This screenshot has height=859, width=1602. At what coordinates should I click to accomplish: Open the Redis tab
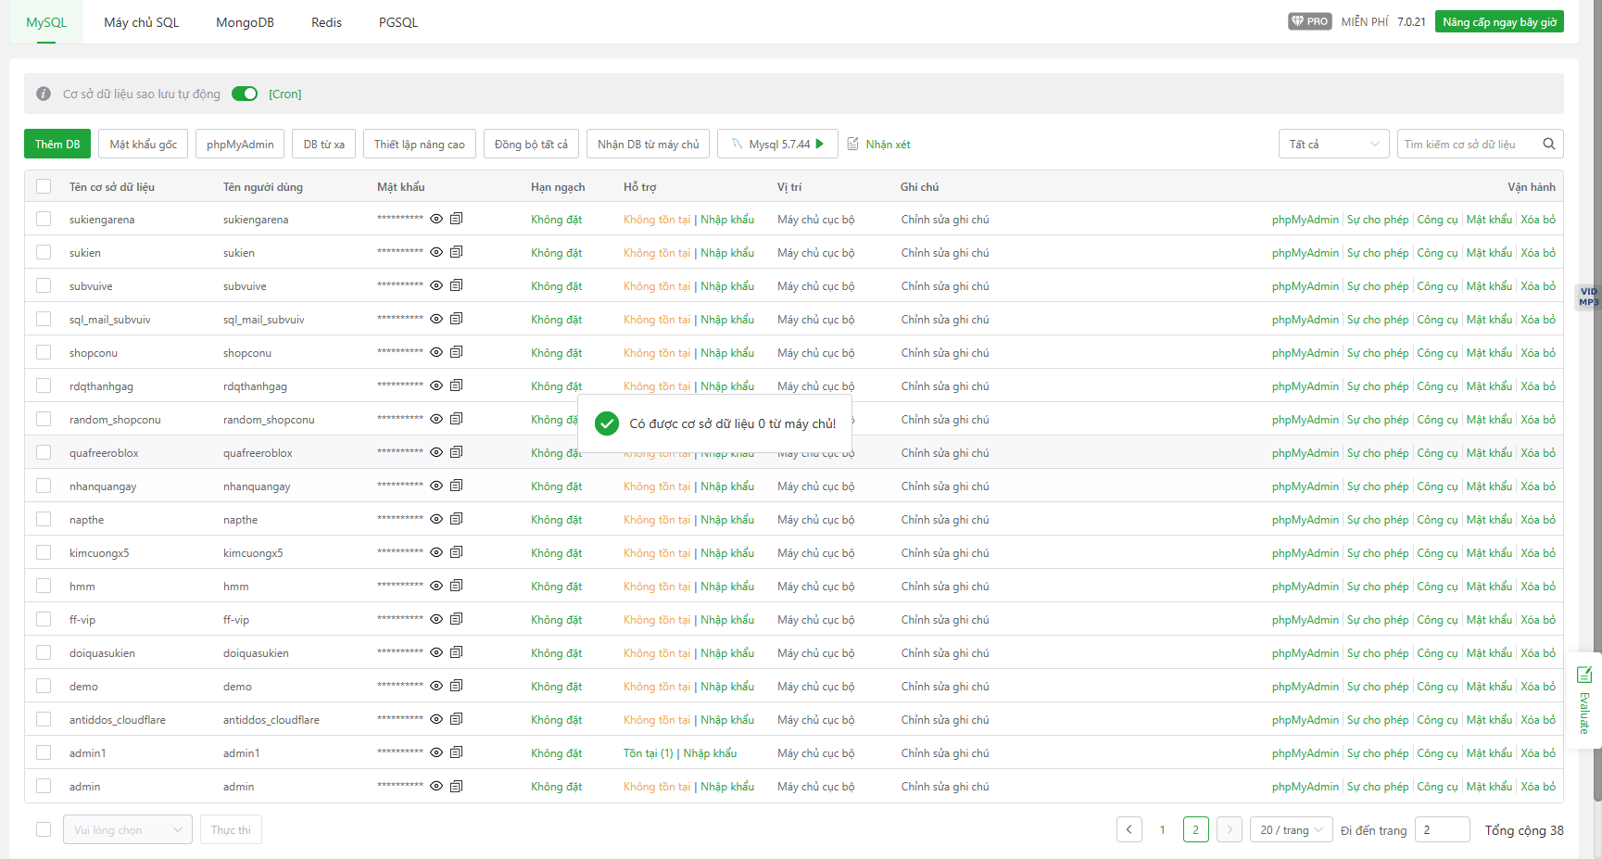[326, 22]
